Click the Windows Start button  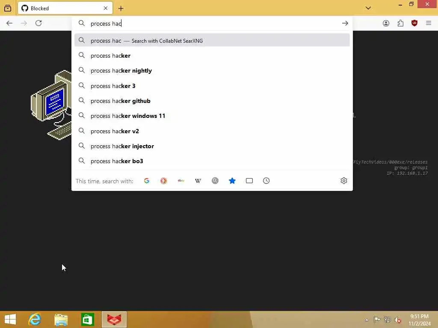point(10,319)
